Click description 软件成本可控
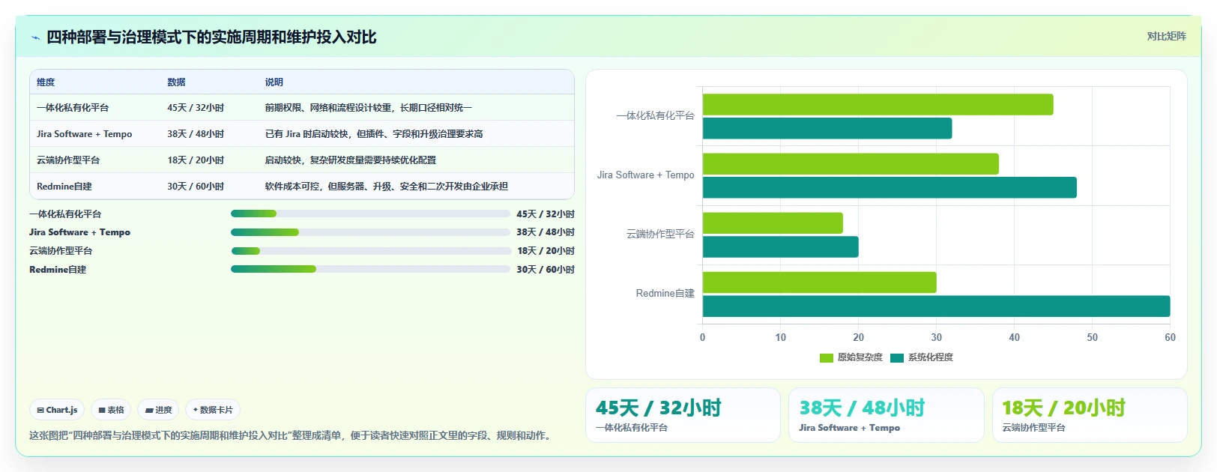Viewport: 1217px width, 472px height. coord(292,187)
